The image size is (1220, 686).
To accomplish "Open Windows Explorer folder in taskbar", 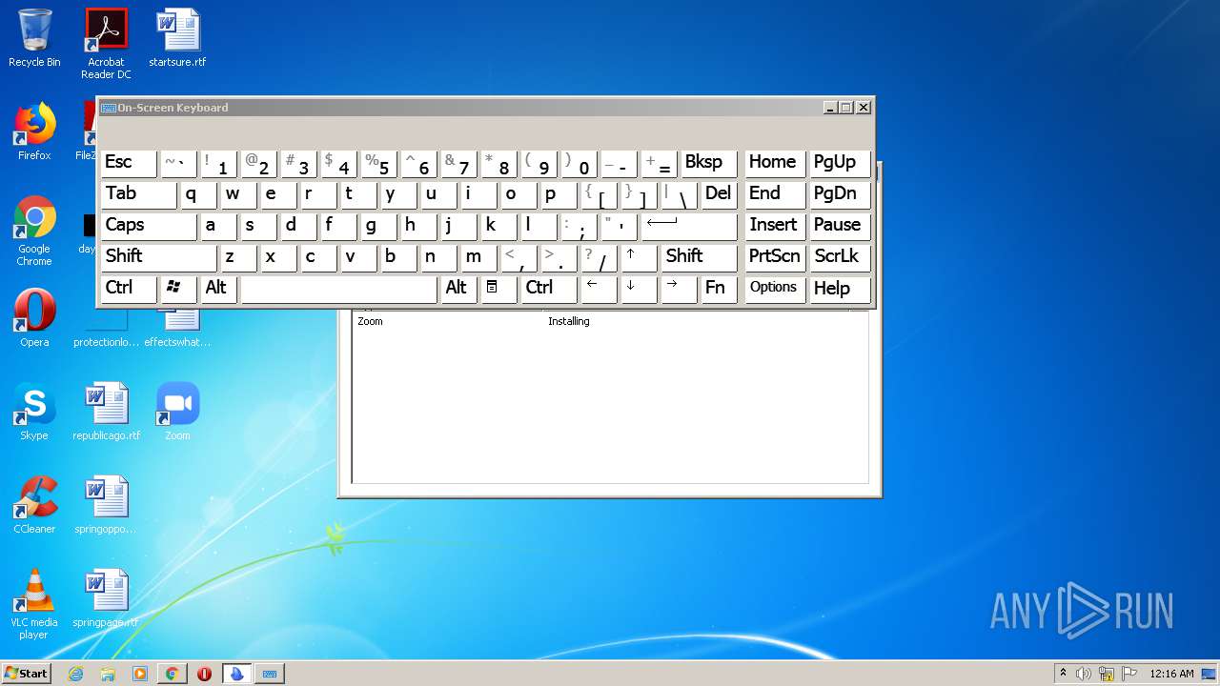I will click(x=108, y=674).
